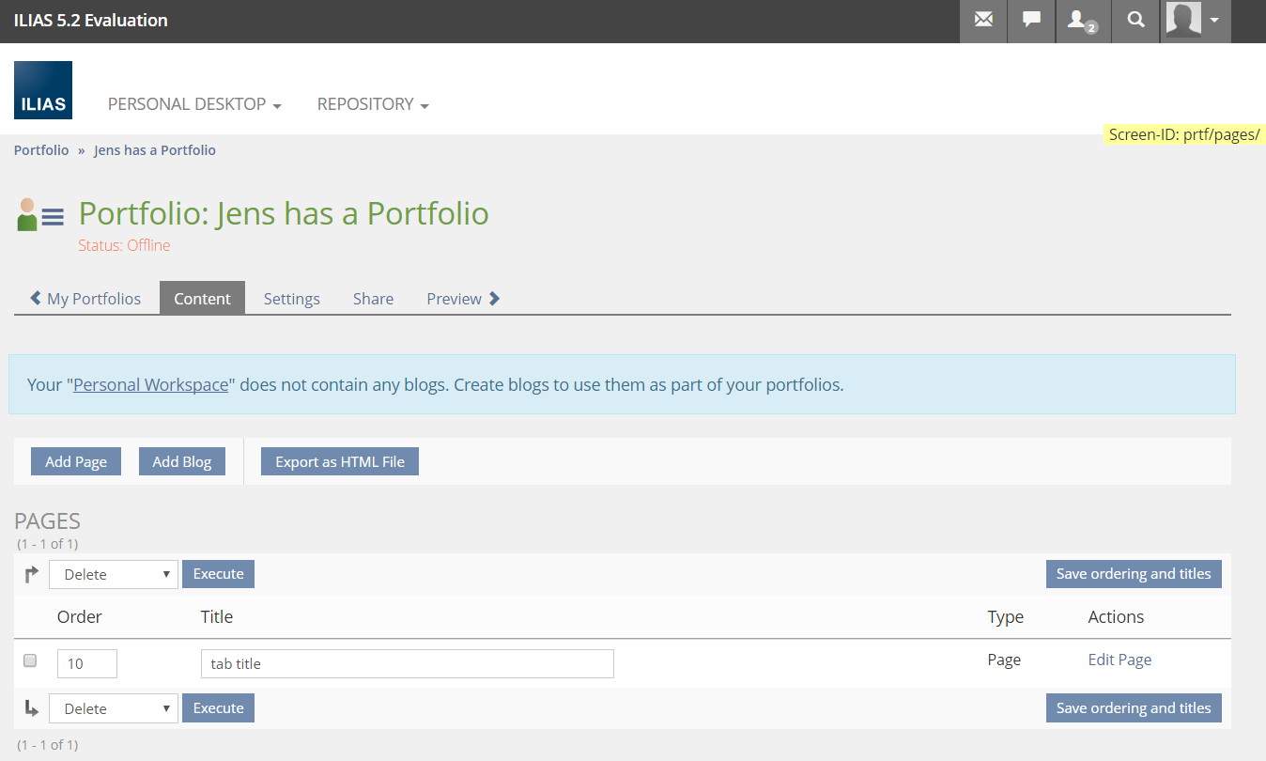Image resolution: width=1266 pixels, height=761 pixels.
Task: Open the top Delete action dropdown
Action: [114, 574]
